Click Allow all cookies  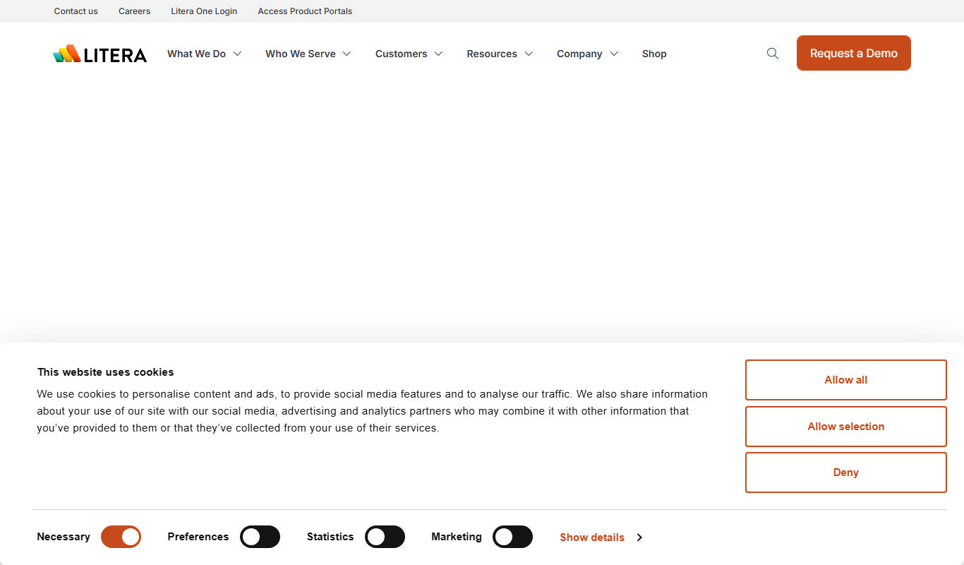846,380
